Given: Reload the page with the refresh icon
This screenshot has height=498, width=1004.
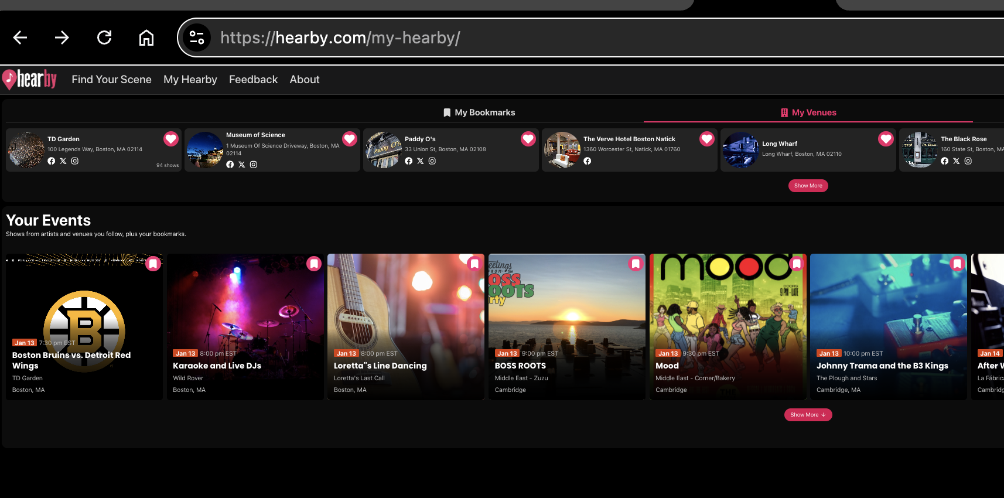Looking at the screenshot, I should pos(104,38).
